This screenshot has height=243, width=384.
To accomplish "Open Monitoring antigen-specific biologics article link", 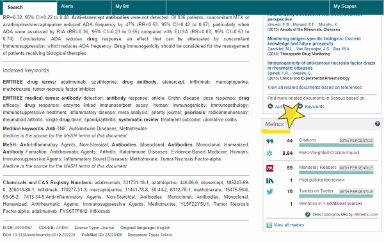I will pyautogui.click(x=314, y=41).
